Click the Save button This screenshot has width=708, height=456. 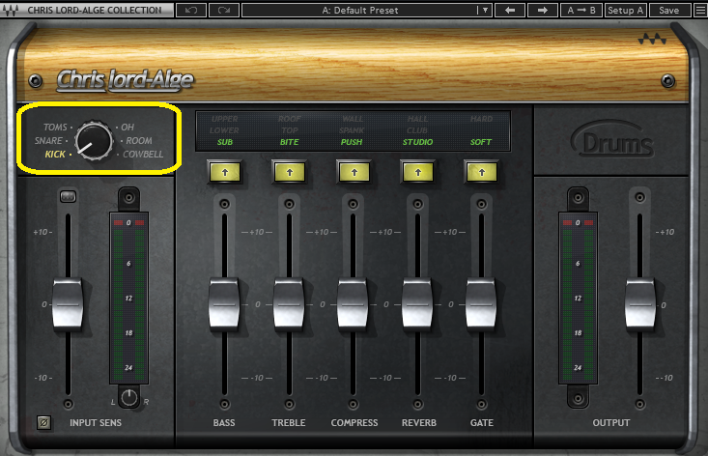[668, 10]
